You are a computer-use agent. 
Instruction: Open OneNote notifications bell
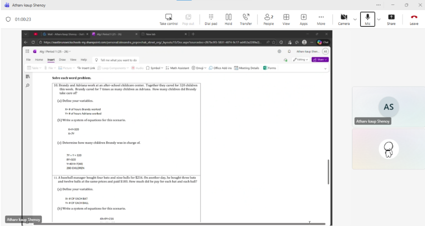289,51
